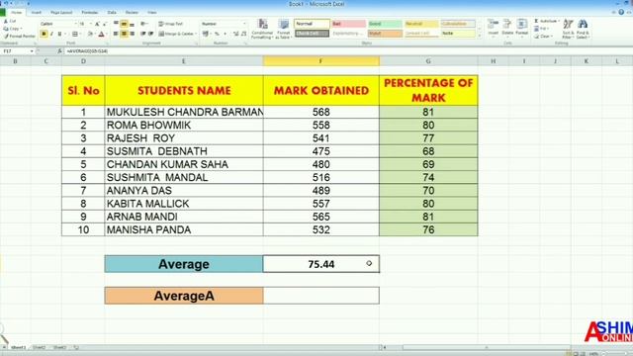Toggle Underline formatting in the Font group
Screen dimensions: 633x356
coord(59,34)
